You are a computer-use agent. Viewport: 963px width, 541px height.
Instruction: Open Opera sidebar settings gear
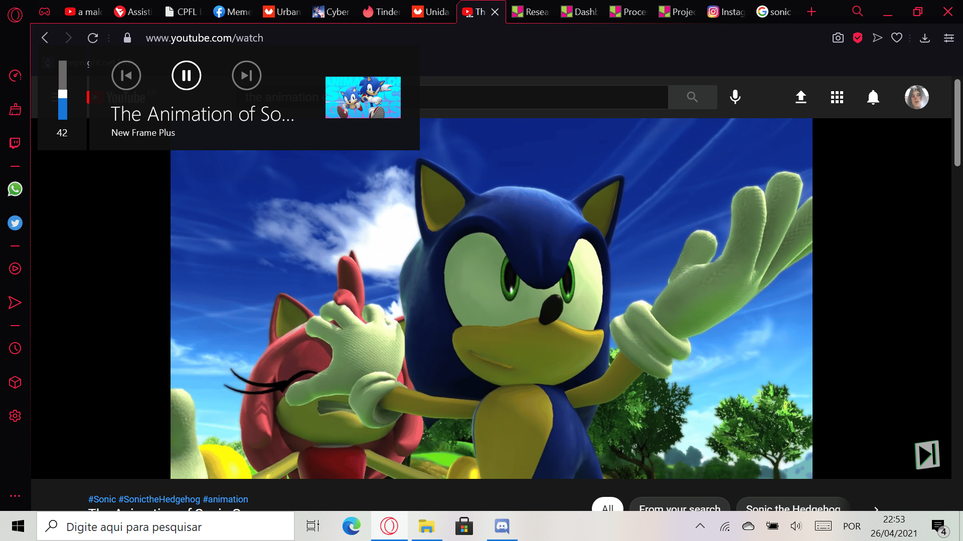(x=15, y=416)
